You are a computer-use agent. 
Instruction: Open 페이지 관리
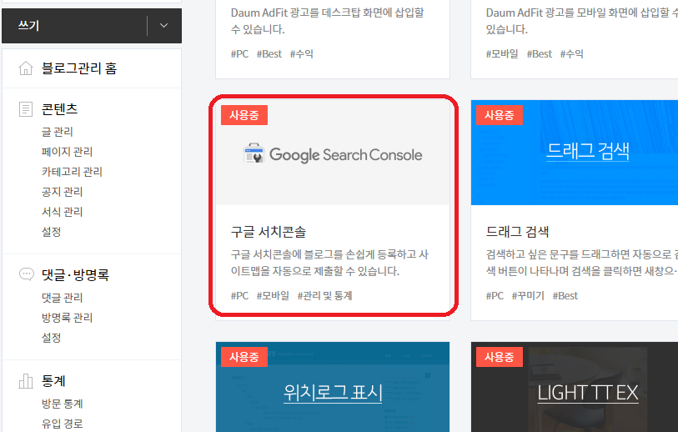click(67, 151)
